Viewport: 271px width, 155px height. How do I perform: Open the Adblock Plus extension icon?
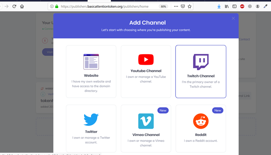(242, 7)
